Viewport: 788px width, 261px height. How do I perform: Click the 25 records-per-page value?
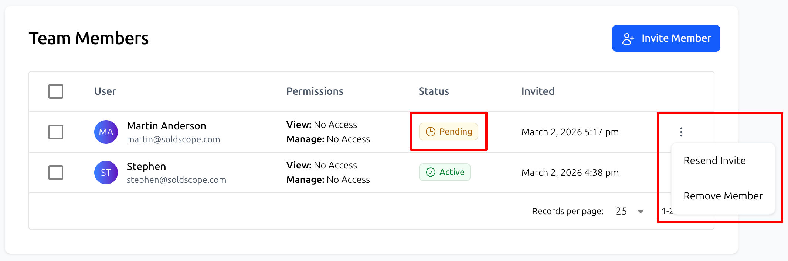tap(621, 211)
